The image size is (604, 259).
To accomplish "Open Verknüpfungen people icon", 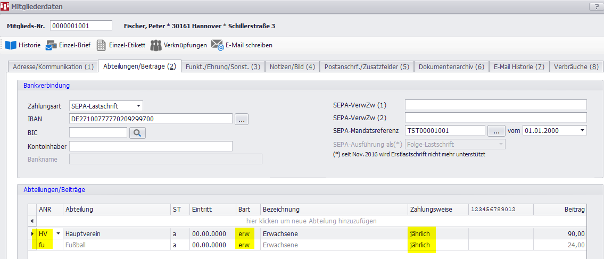I will pyautogui.click(x=155, y=45).
